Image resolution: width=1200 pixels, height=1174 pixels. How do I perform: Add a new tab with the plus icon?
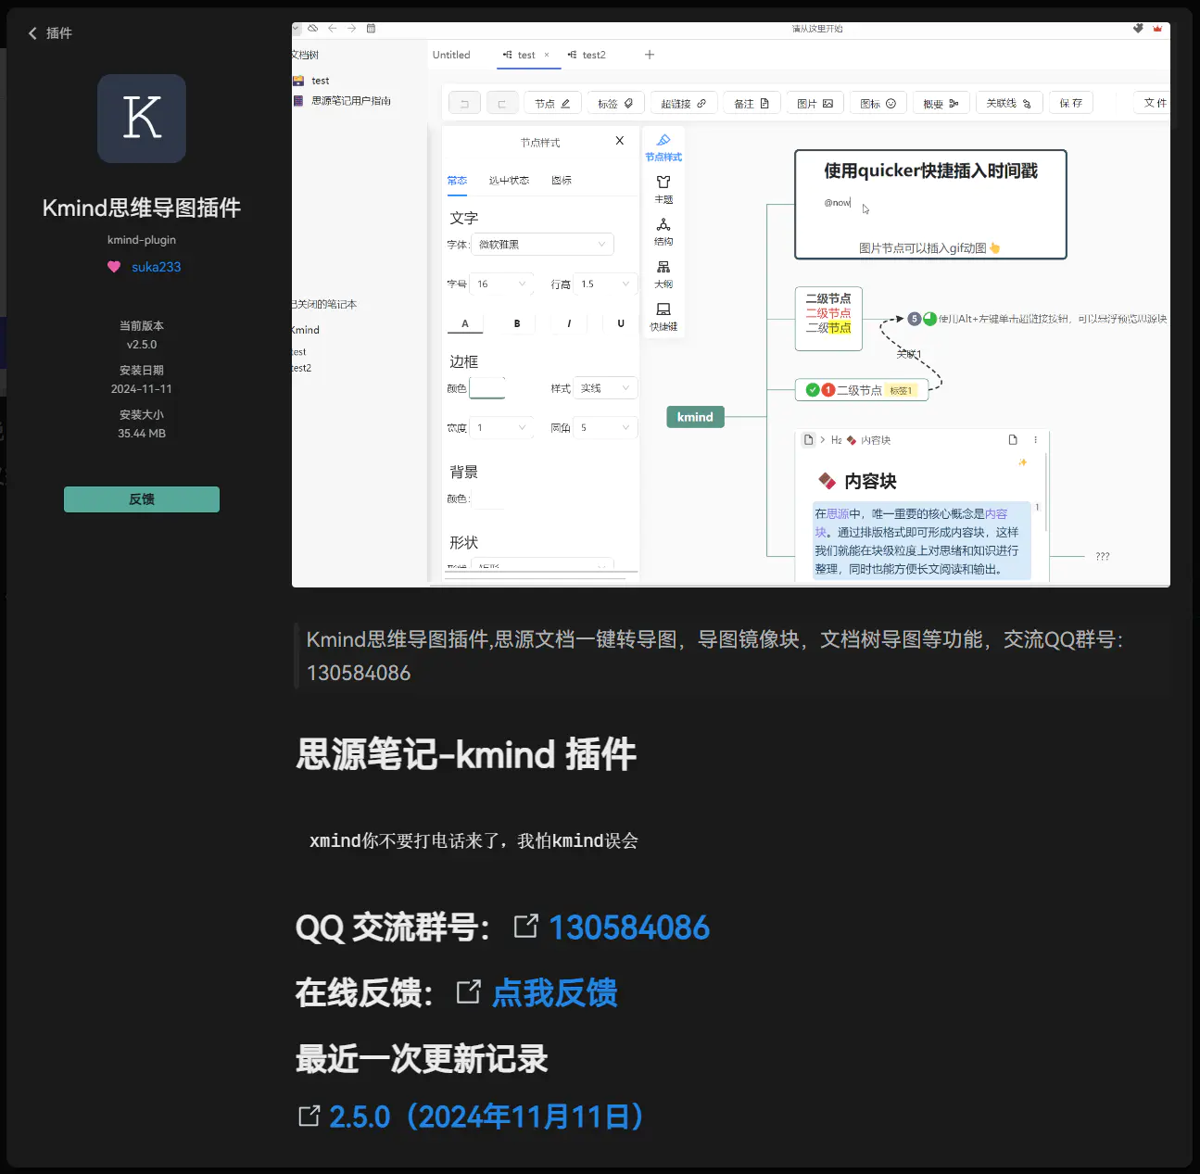coord(650,56)
